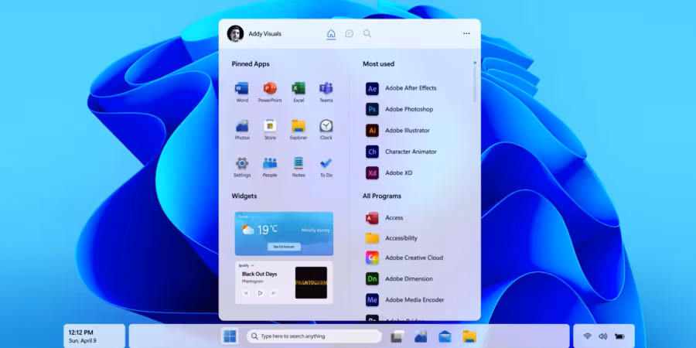
Task: Switch to the chat tab icon
Action: tap(350, 34)
